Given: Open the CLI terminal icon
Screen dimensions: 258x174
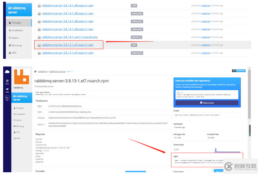Looking at the screenshot, I should click(x=7, y=98).
